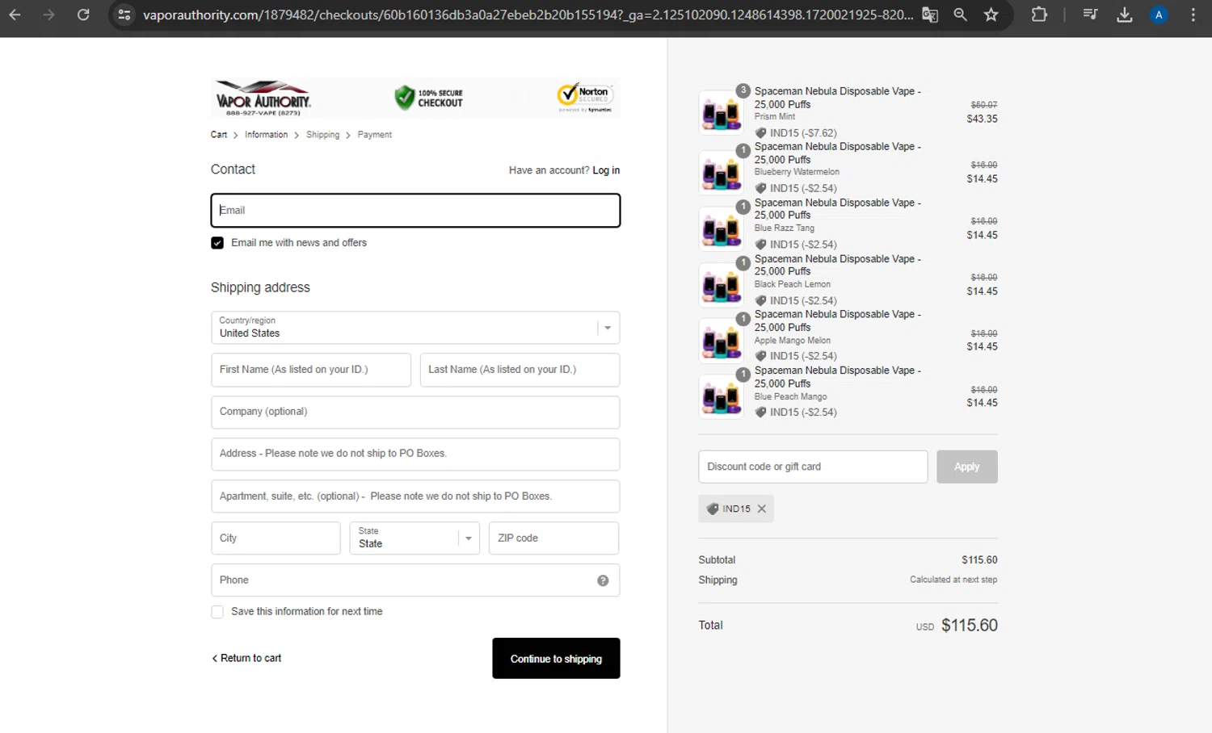Focus the Last Name field
The width and height of the screenshot is (1212, 733).
pyautogui.click(x=520, y=370)
